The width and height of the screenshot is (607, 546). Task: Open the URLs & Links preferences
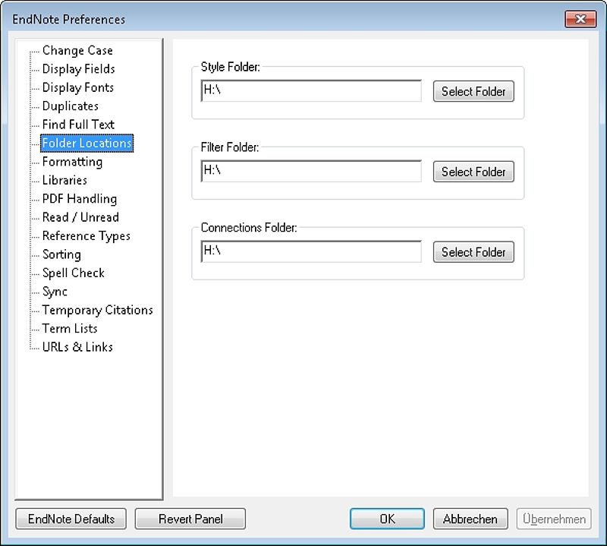(x=77, y=347)
